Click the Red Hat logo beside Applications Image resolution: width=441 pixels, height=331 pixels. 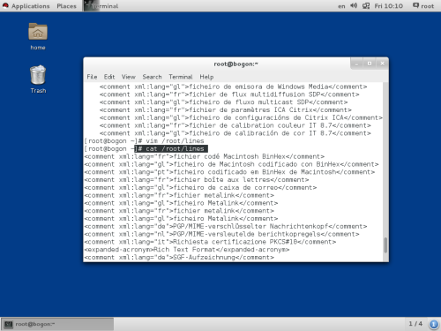coord(5,5)
